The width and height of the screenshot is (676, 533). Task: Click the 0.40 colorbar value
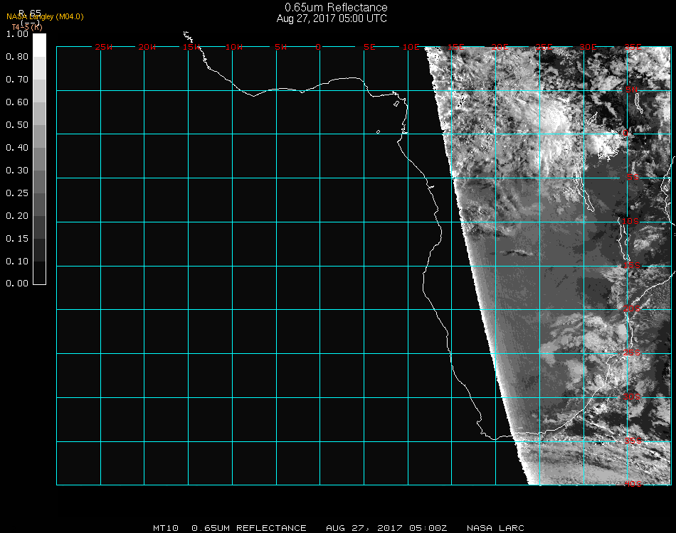[17, 148]
